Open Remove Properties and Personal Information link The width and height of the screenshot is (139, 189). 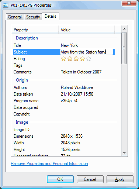(x=49, y=164)
